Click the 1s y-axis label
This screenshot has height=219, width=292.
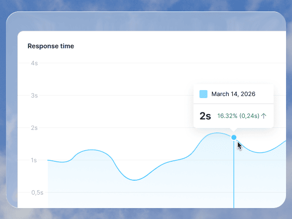(x=34, y=160)
